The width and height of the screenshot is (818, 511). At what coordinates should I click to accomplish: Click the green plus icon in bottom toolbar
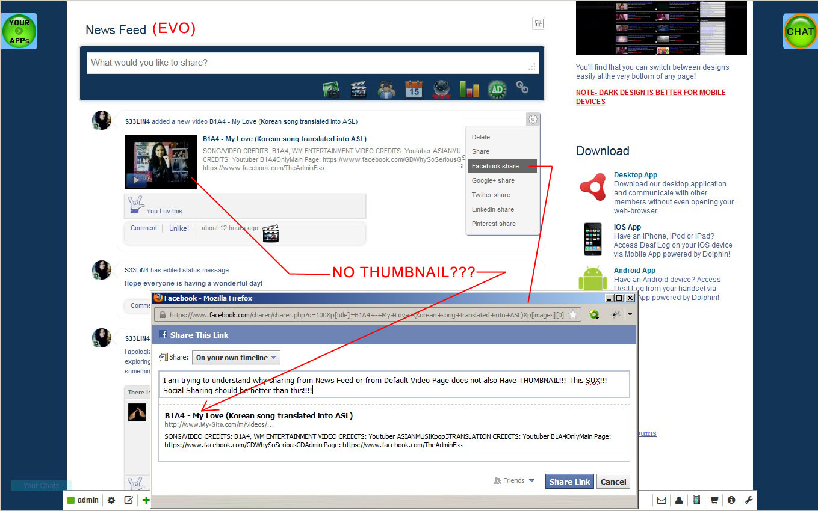coord(146,500)
